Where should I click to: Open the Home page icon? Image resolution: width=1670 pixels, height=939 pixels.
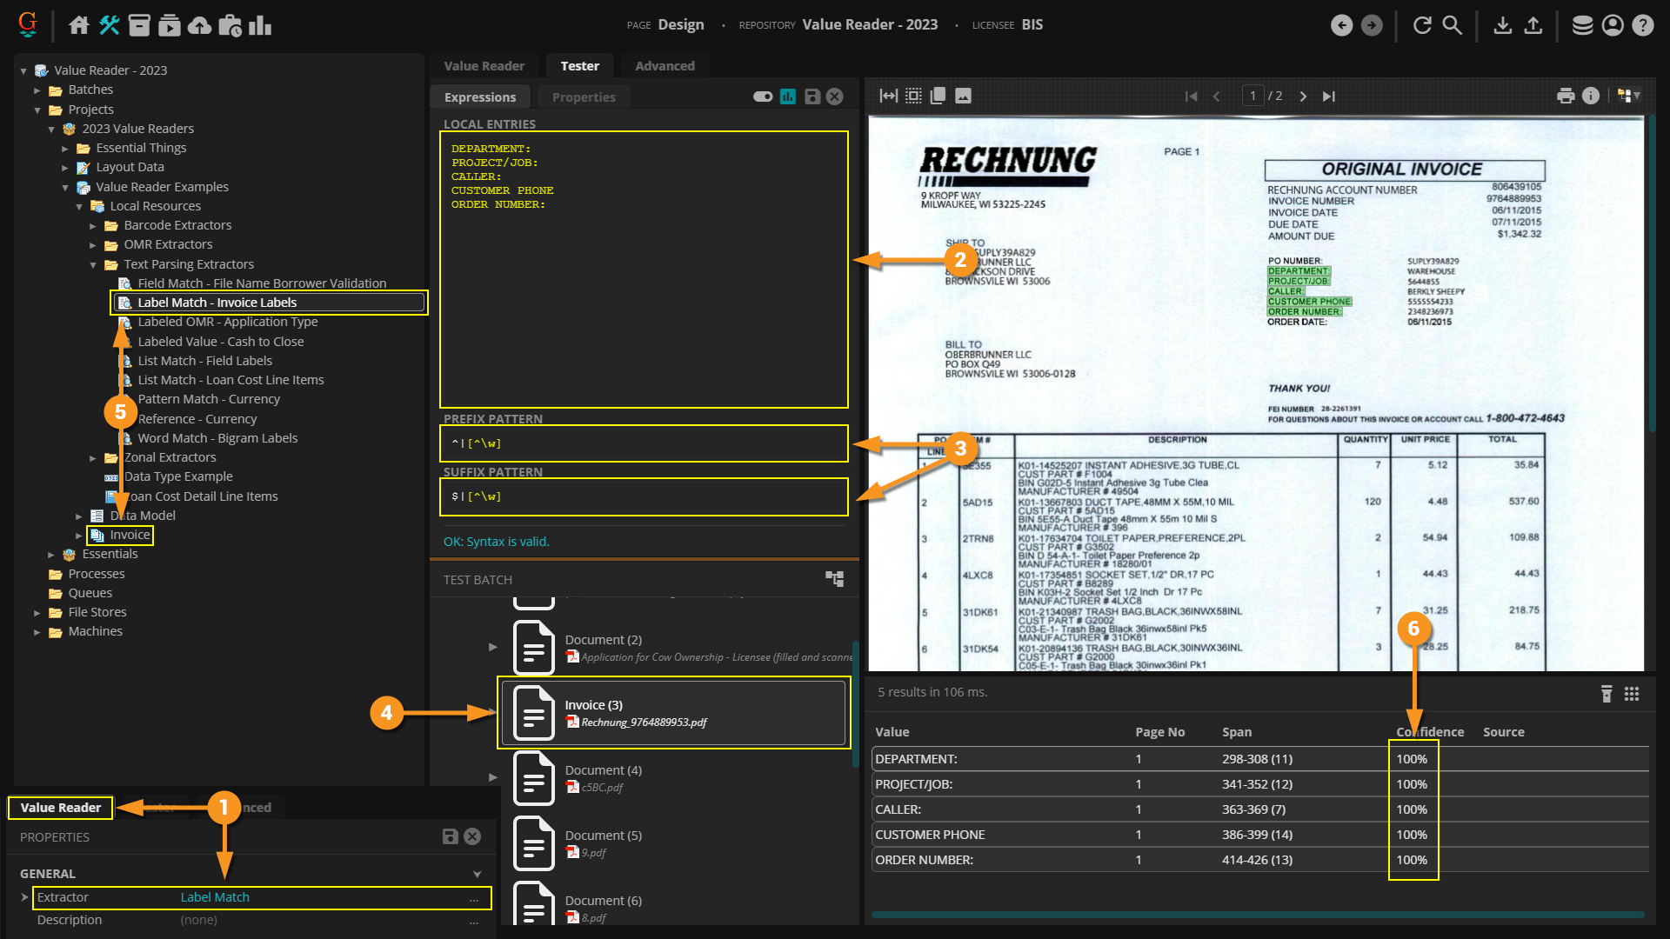79,25
